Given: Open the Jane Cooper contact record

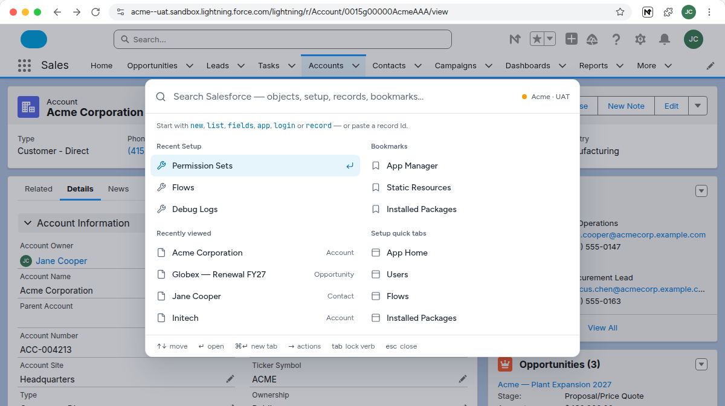Looking at the screenshot, I should click(x=255, y=296).
